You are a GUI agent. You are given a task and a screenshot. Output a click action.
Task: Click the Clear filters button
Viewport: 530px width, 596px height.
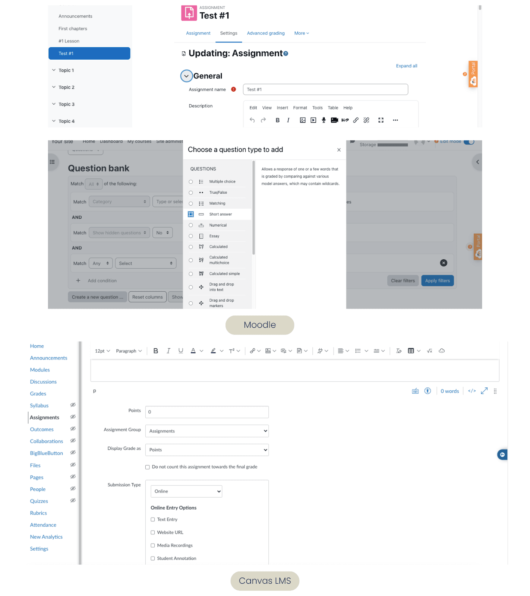[x=403, y=281]
